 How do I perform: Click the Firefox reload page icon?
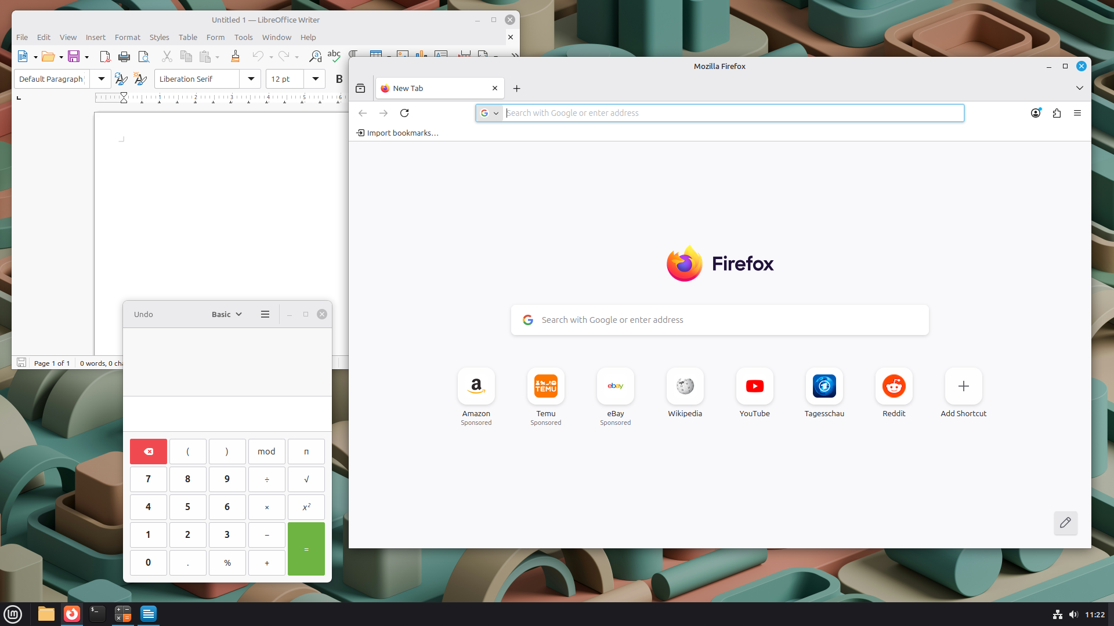coord(404,113)
